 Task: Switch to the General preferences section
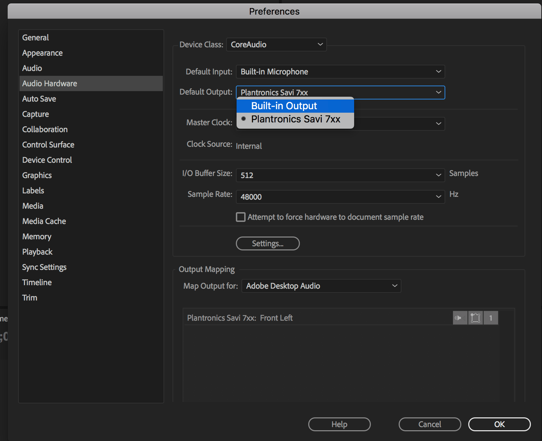[35, 37]
